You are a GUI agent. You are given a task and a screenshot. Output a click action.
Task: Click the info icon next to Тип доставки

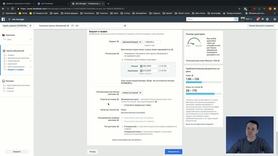(118, 127)
